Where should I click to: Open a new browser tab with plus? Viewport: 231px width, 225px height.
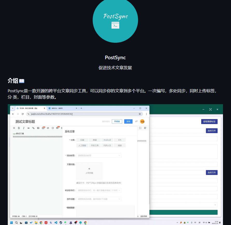tap(81, 108)
